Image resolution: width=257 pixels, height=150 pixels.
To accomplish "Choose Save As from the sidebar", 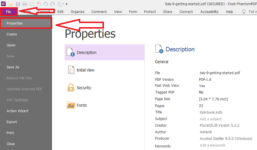I will [13, 67].
